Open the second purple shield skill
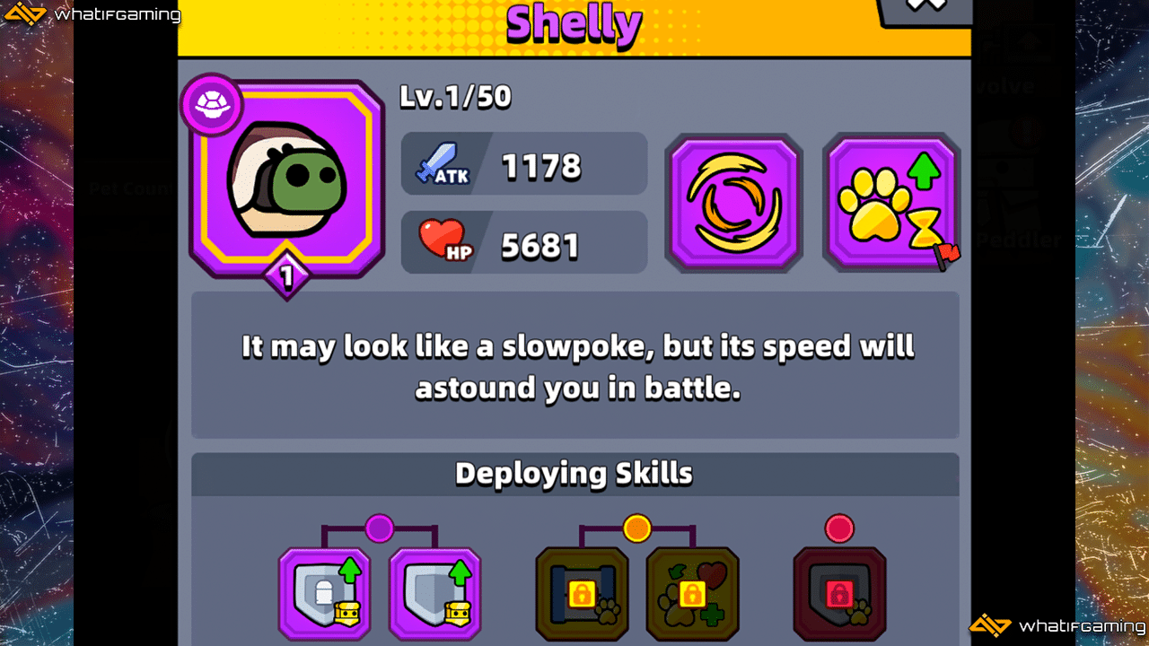The height and width of the screenshot is (646, 1149). 435,594
